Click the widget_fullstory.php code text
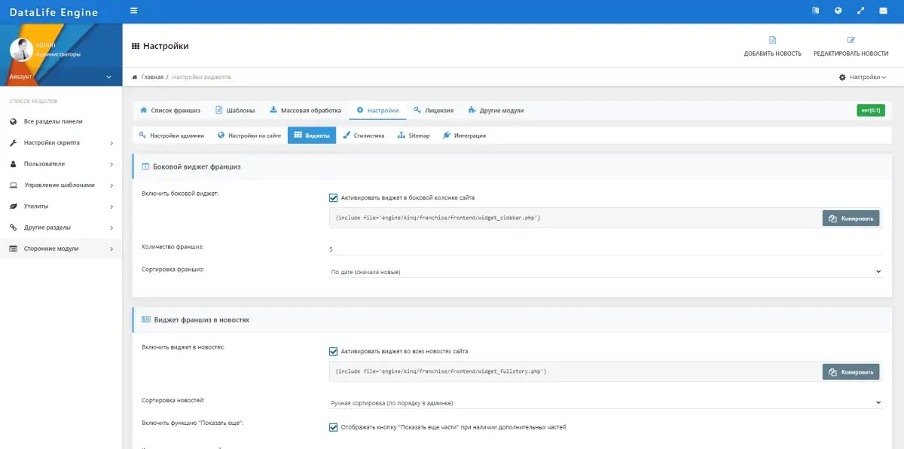Image resolution: width=904 pixels, height=449 pixels. coord(441,371)
